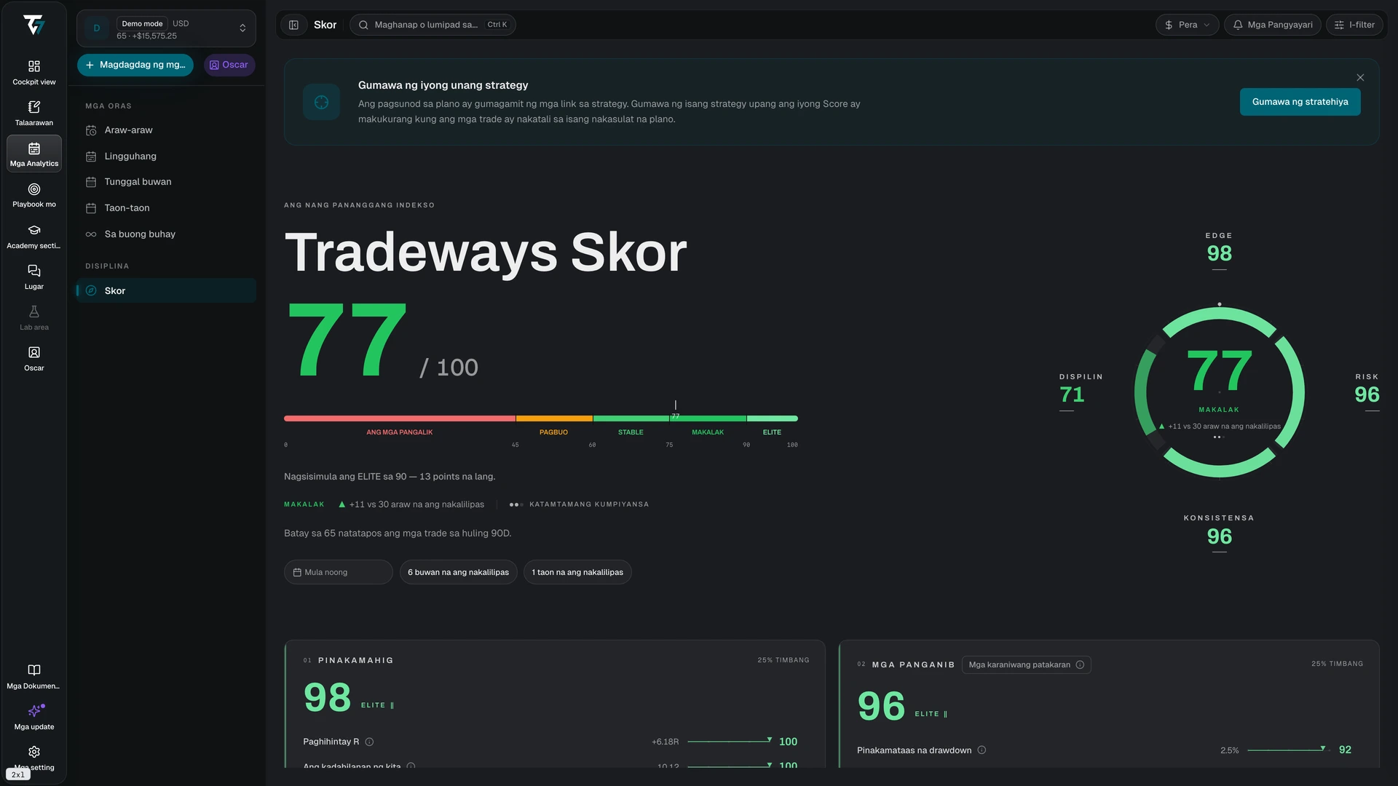Click the circular 77 score gauge

click(x=1219, y=392)
